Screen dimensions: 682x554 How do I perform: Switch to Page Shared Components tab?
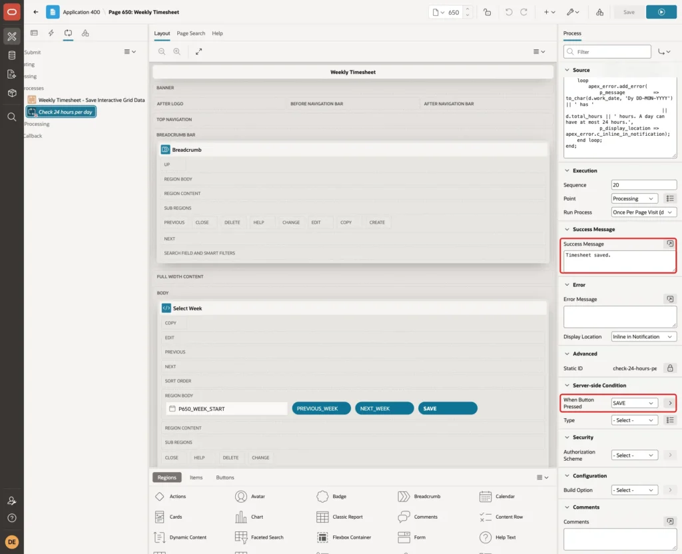coord(85,33)
